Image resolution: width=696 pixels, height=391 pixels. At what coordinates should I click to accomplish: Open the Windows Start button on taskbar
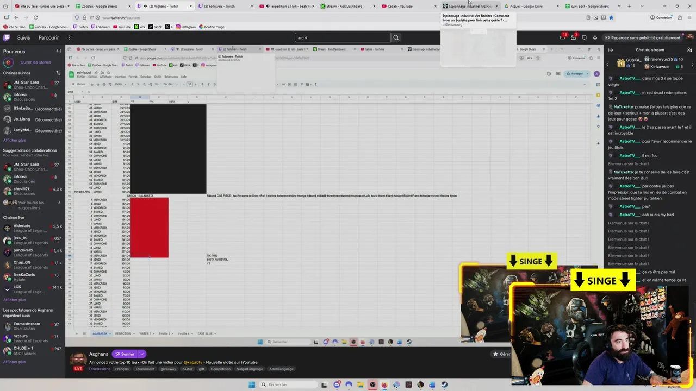pos(251,384)
